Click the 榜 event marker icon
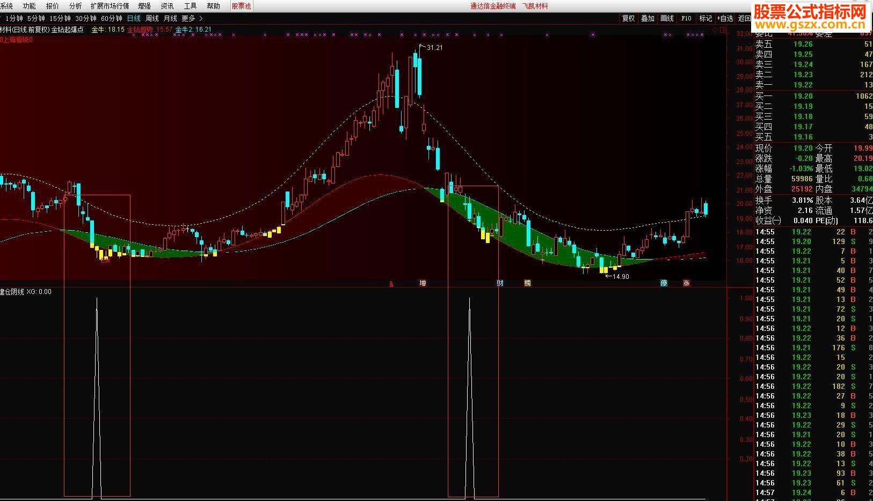Viewport: 873px width, 501px height. (x=527, y=283)
